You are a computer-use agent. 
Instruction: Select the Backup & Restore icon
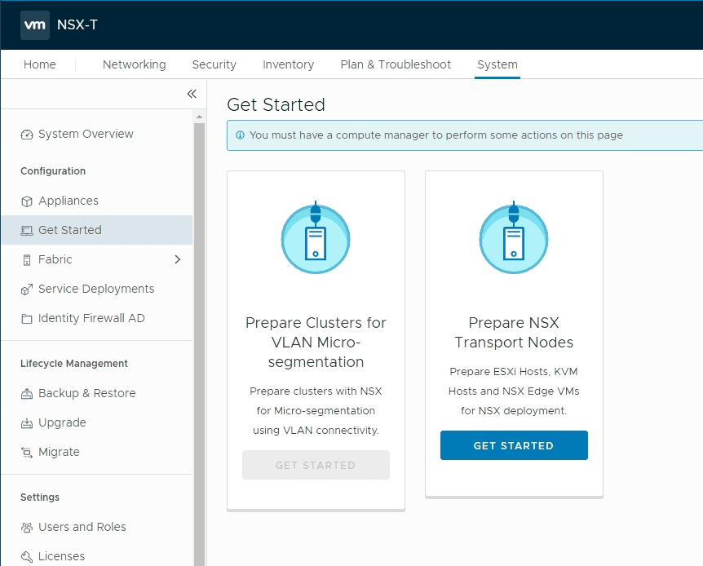(27, 393)
